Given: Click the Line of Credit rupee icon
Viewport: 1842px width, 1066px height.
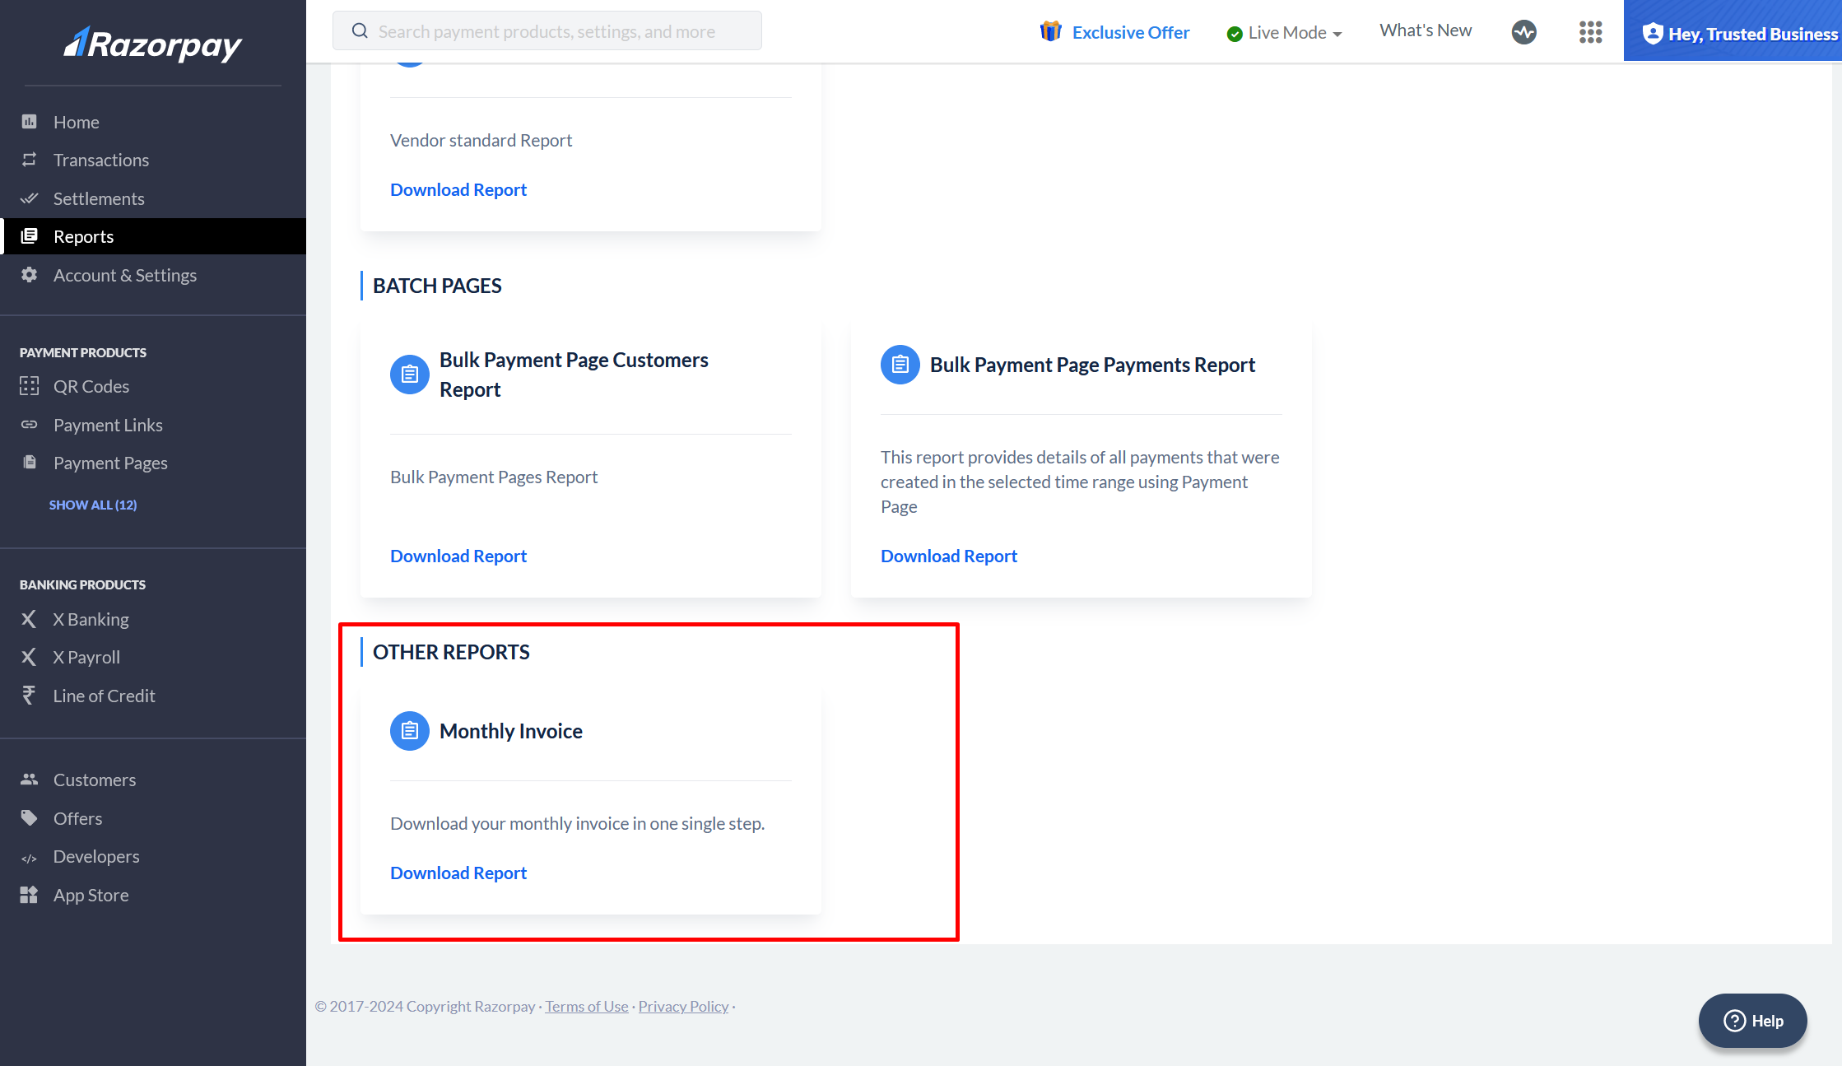Looking at the screenshot, I should coord(29,696).
